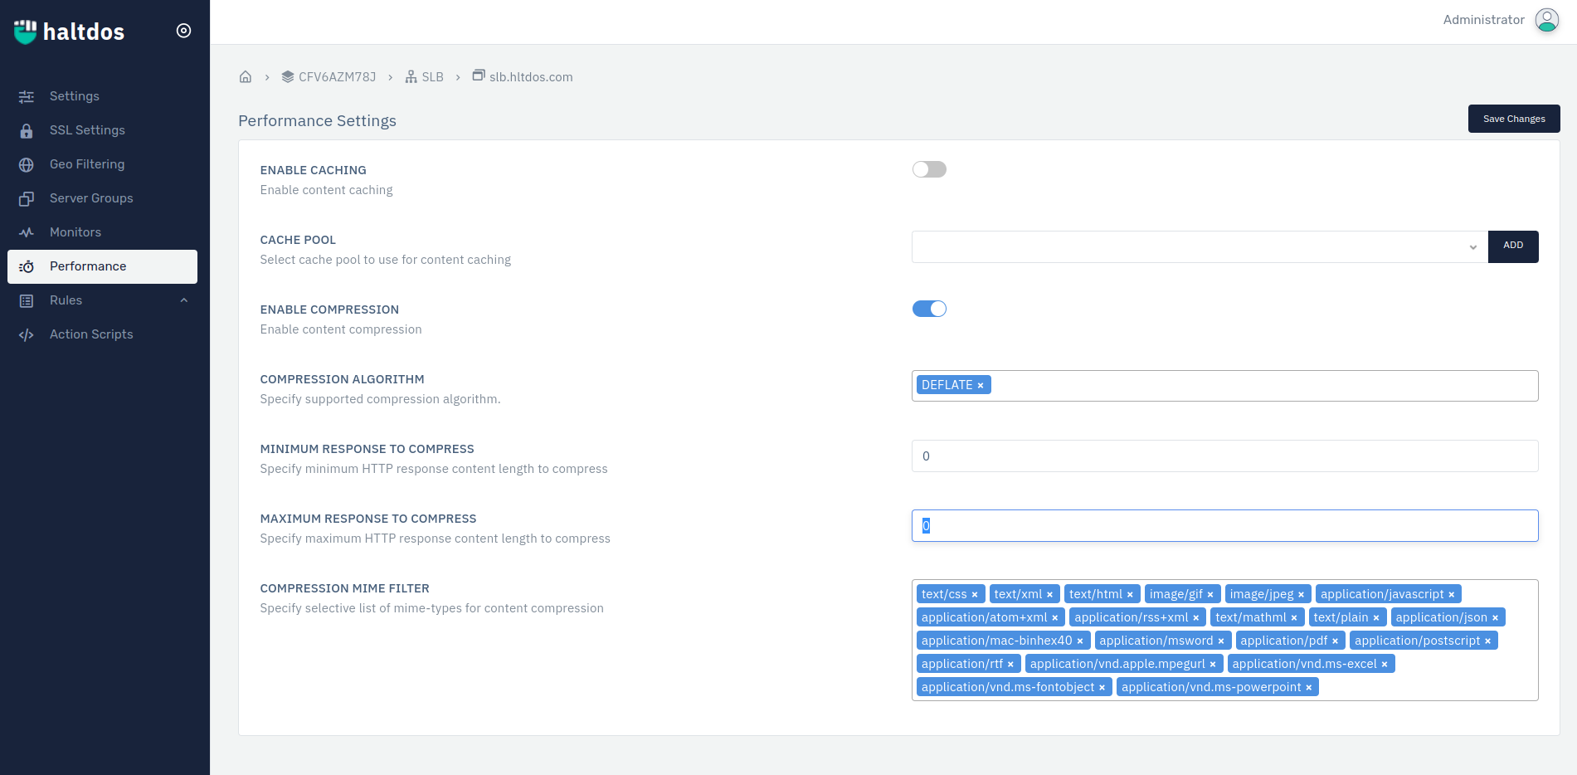Click the home icon in breadcrumb
The image size is (1577, 775).
tap(246, 77)
